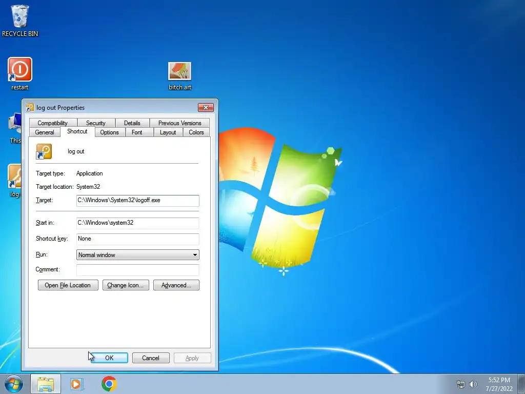Confirm with the OK button
The height and width of the screenshot is (394, 525).
(109, 358)
